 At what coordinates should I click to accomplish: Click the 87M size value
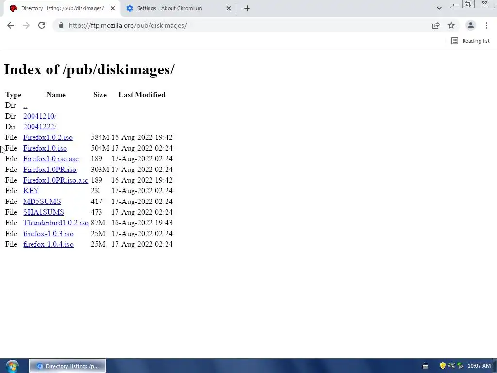click(98, 223)
